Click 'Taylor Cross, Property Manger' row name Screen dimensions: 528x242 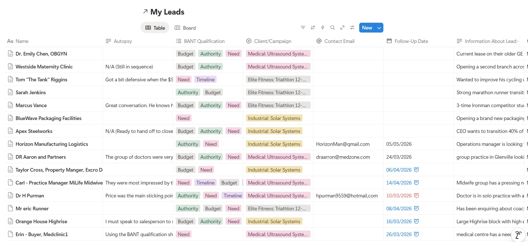tap(59, 170)
